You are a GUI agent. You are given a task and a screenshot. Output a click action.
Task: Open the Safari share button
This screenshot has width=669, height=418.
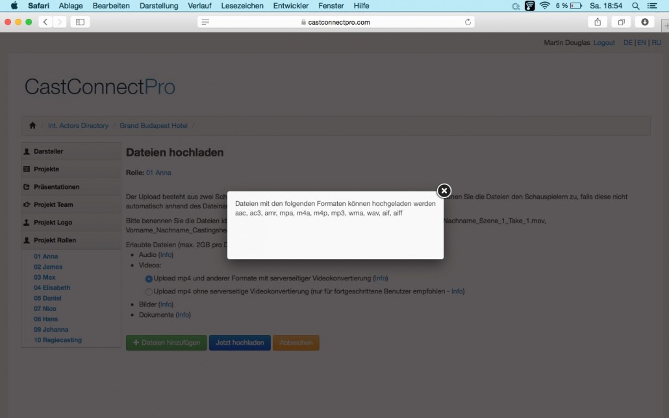click(x=598, y=22)
